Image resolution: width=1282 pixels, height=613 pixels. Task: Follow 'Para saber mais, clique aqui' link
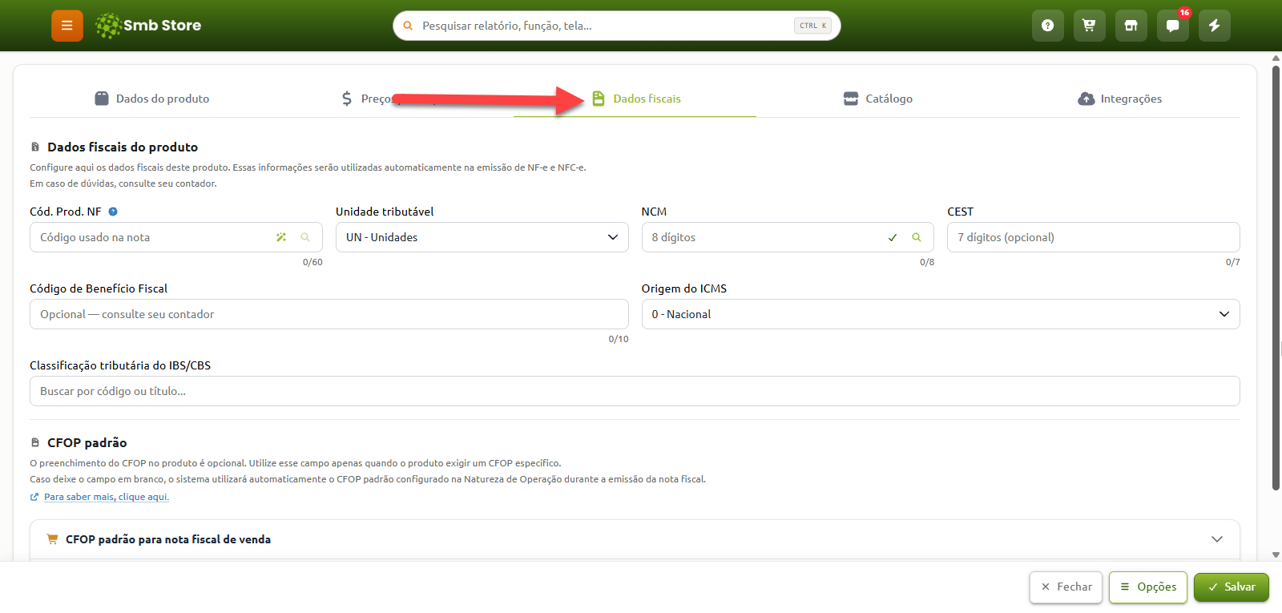click(x=106, y=497)
